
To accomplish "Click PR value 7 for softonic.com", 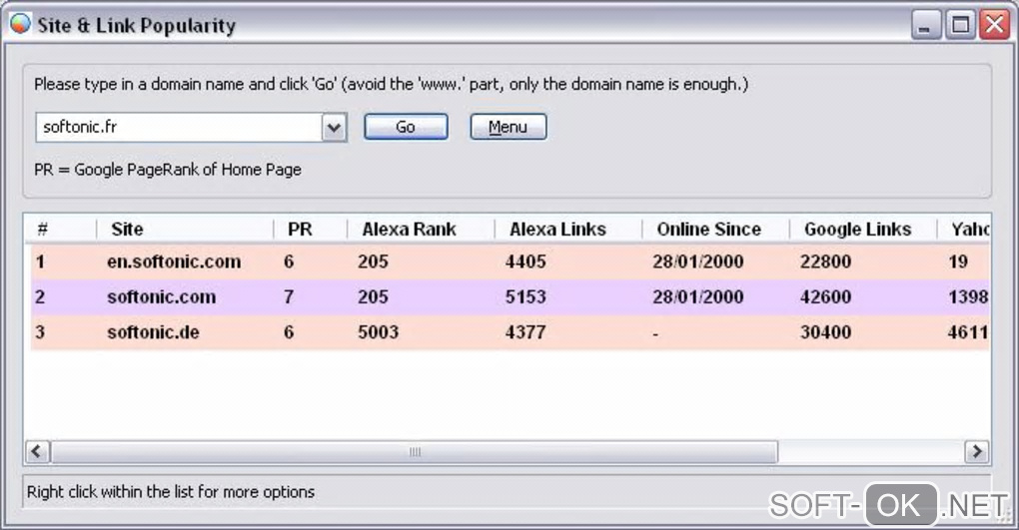I will (x=289, y=296).
